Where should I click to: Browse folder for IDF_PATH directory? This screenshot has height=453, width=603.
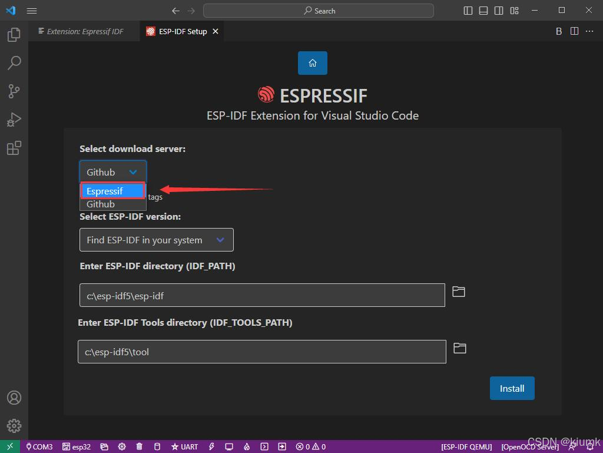[x=458, y=292]
